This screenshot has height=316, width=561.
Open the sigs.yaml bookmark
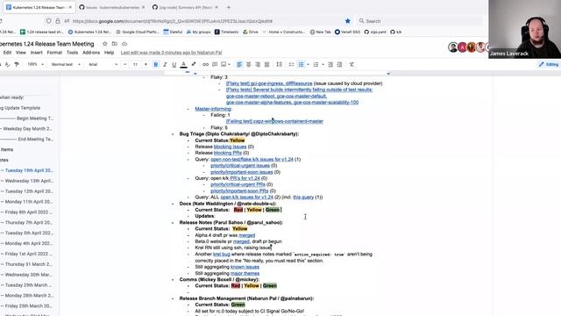coord(375,32)
